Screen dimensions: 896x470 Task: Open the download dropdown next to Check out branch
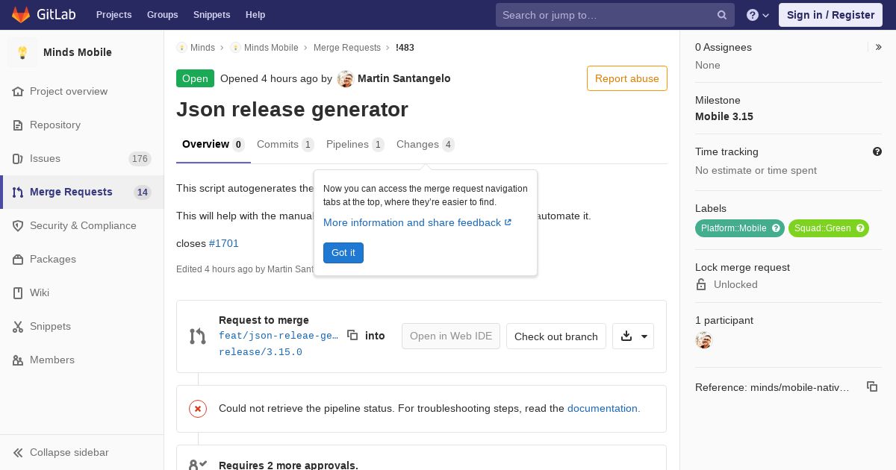633,336
